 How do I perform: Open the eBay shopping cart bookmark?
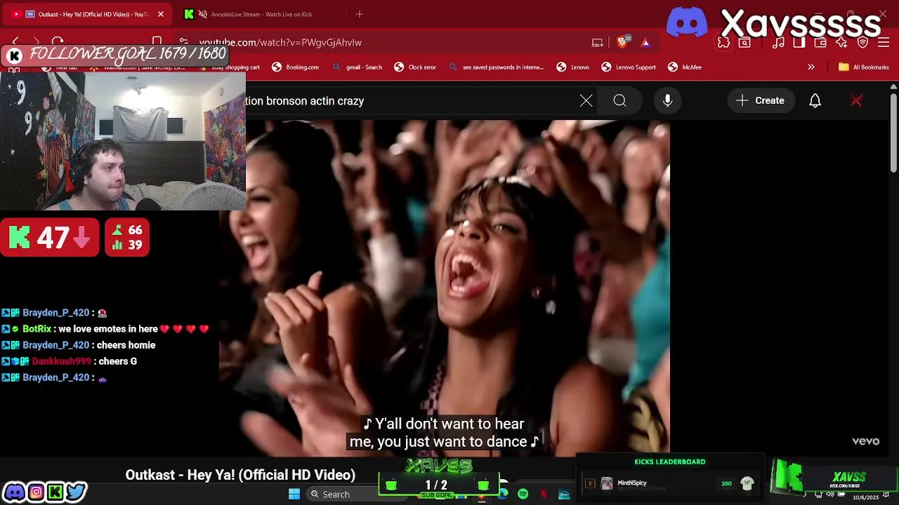[230, 67]
